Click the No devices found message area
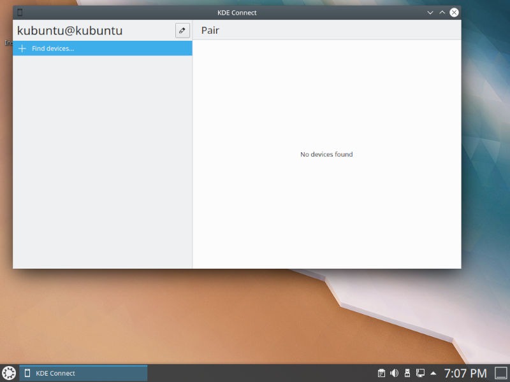 [326, 154]
